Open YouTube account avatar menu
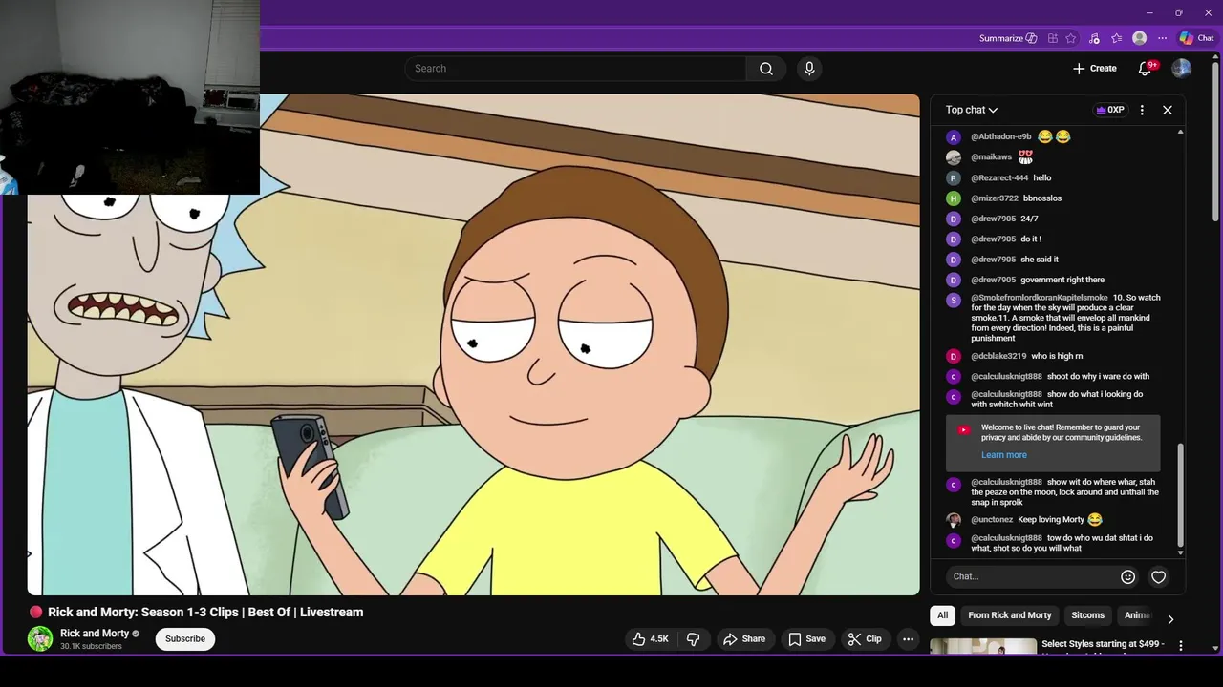 1182,69
